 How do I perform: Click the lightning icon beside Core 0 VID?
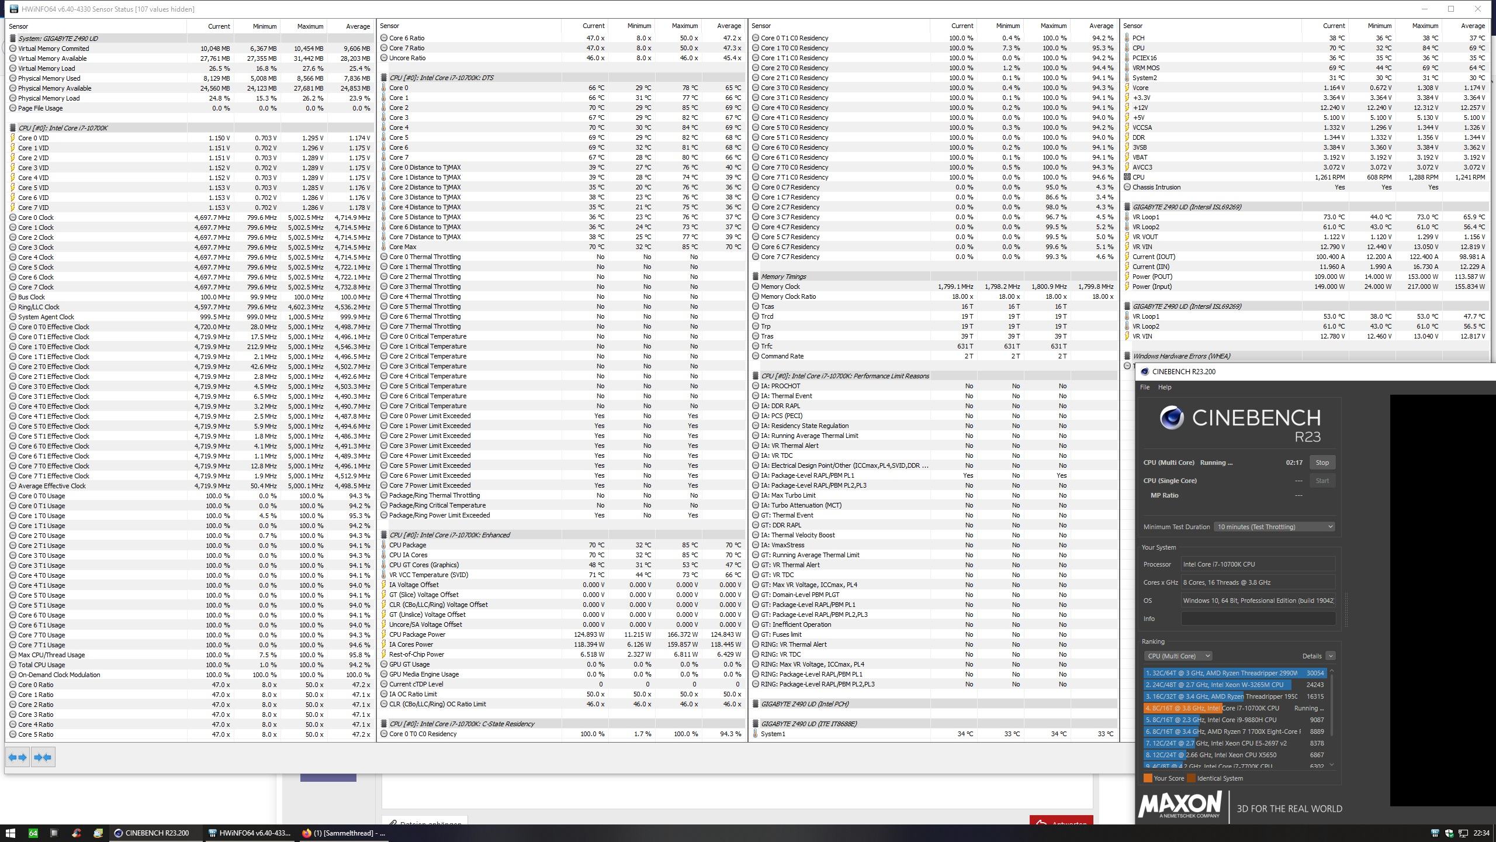tap(13, 138)
